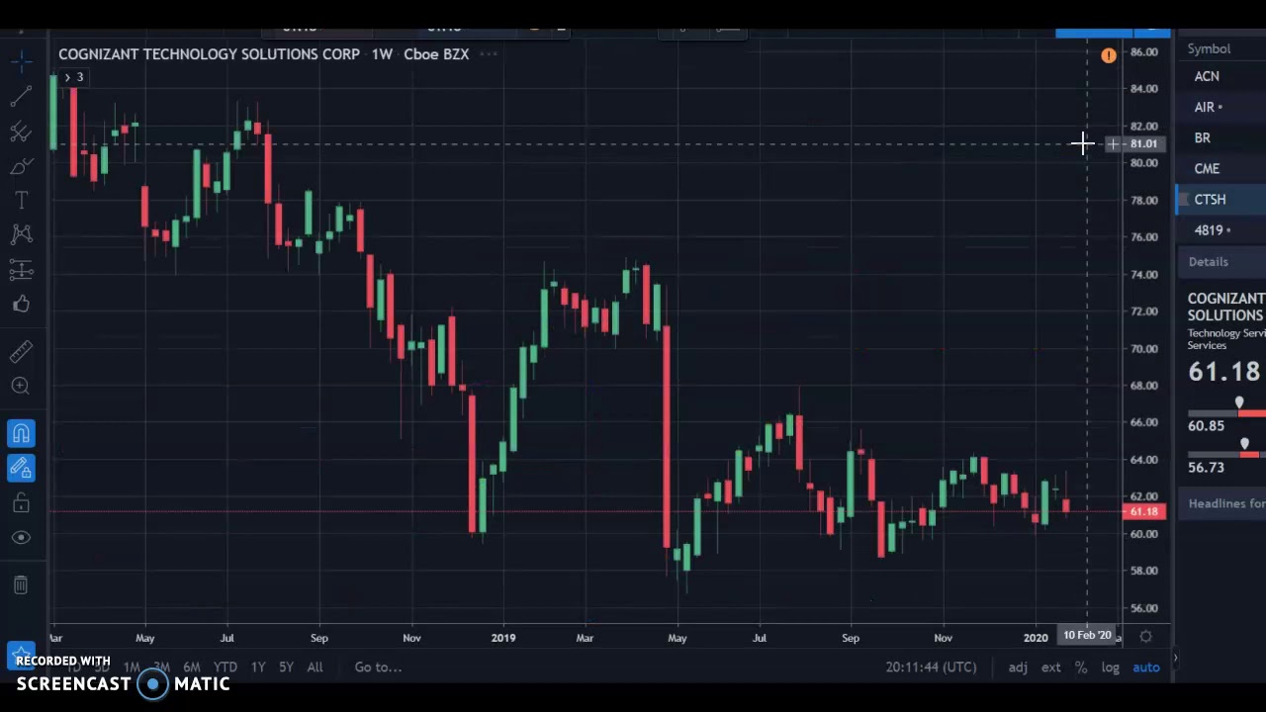Toggle ext extended hours
Screen dimensions: 1266x712
pos(1050,667)
